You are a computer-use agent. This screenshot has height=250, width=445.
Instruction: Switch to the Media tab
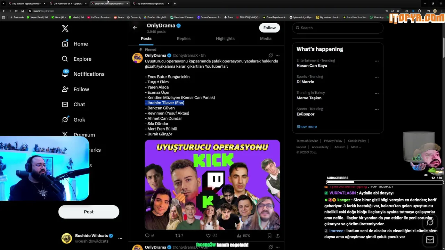[x=266, y=39]
